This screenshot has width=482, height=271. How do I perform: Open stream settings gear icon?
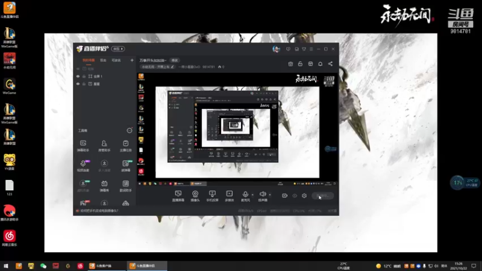pos(304,196)
